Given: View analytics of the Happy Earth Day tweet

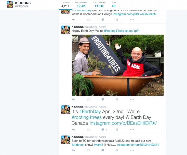Looking at the screenshot, I should click(x=117, y=99).
